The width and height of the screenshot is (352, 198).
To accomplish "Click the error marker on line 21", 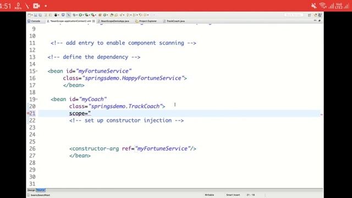I will coord(28,113).
